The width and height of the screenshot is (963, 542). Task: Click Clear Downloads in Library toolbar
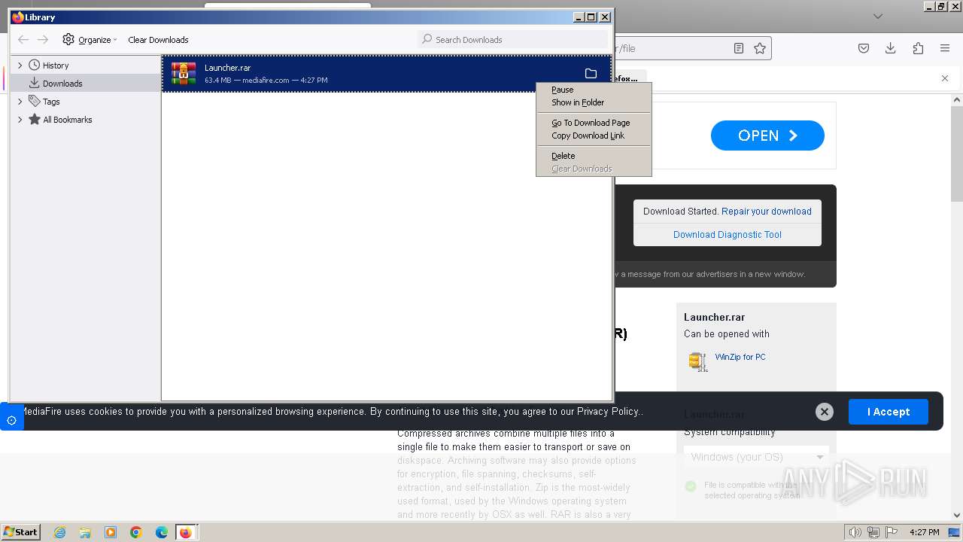[x=158, y=40]
